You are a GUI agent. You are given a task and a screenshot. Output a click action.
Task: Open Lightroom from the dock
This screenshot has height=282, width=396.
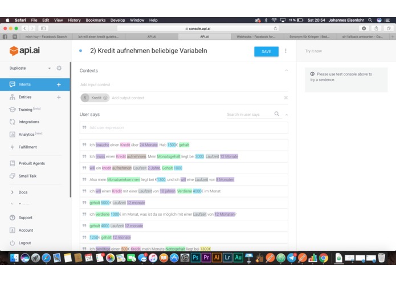tap(227, 257)
